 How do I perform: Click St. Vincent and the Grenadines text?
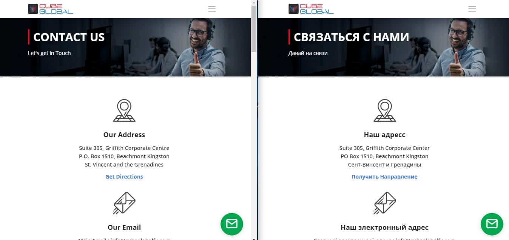pyautogui.click(x=124, y=165)
